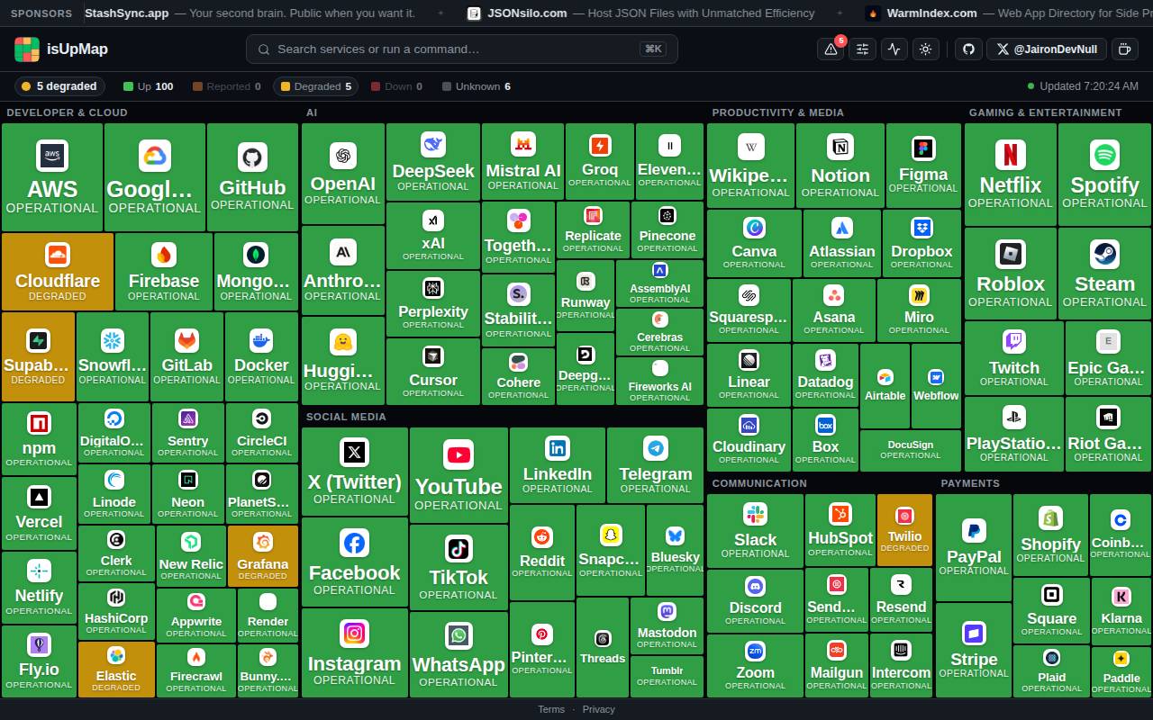Click the Threads tile
1153x720 pixels.
pyautogui.click(x=603, y=647)
